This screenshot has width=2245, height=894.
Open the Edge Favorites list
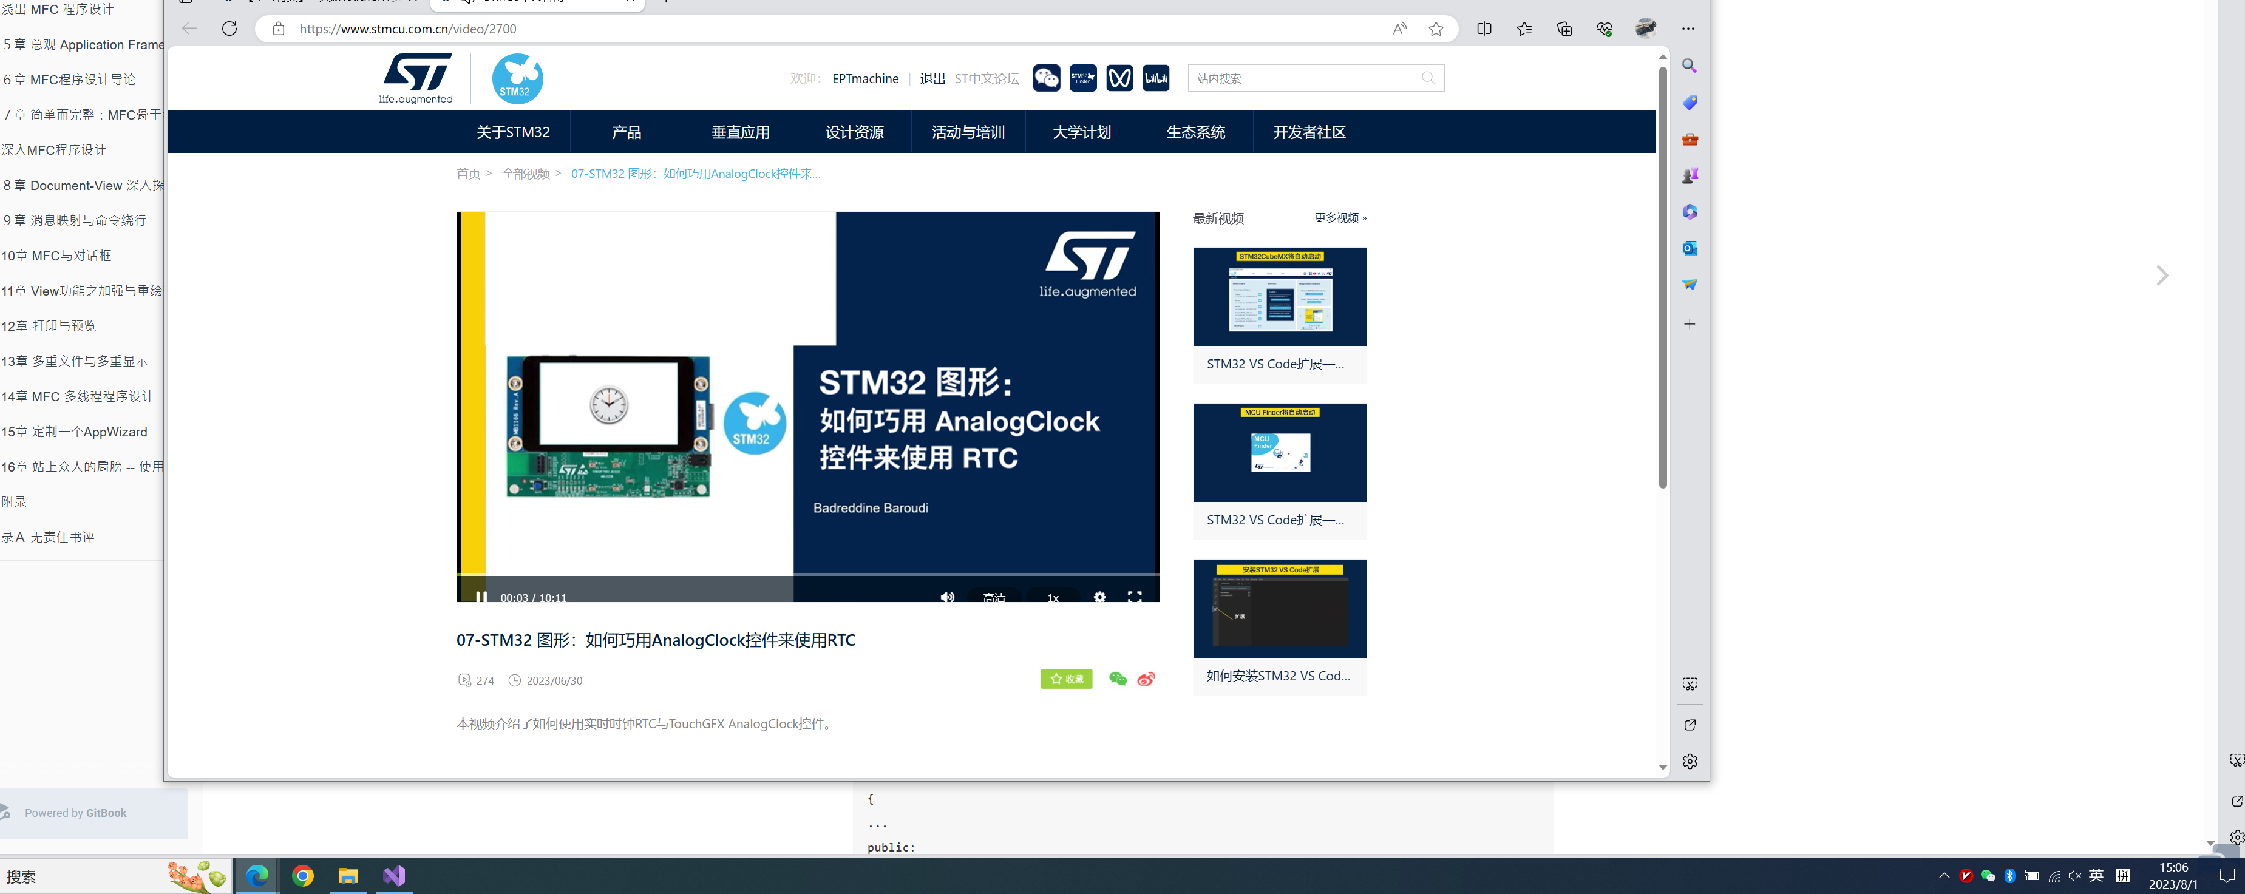click(1524, 29)
